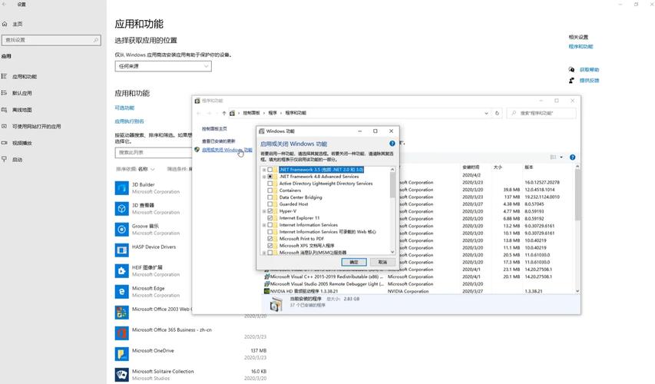This screenshot has height=384, width=655.
Task: Expand the Microsoft MSMQ server node
Action: pyautogui.click(x=264, y=253)
